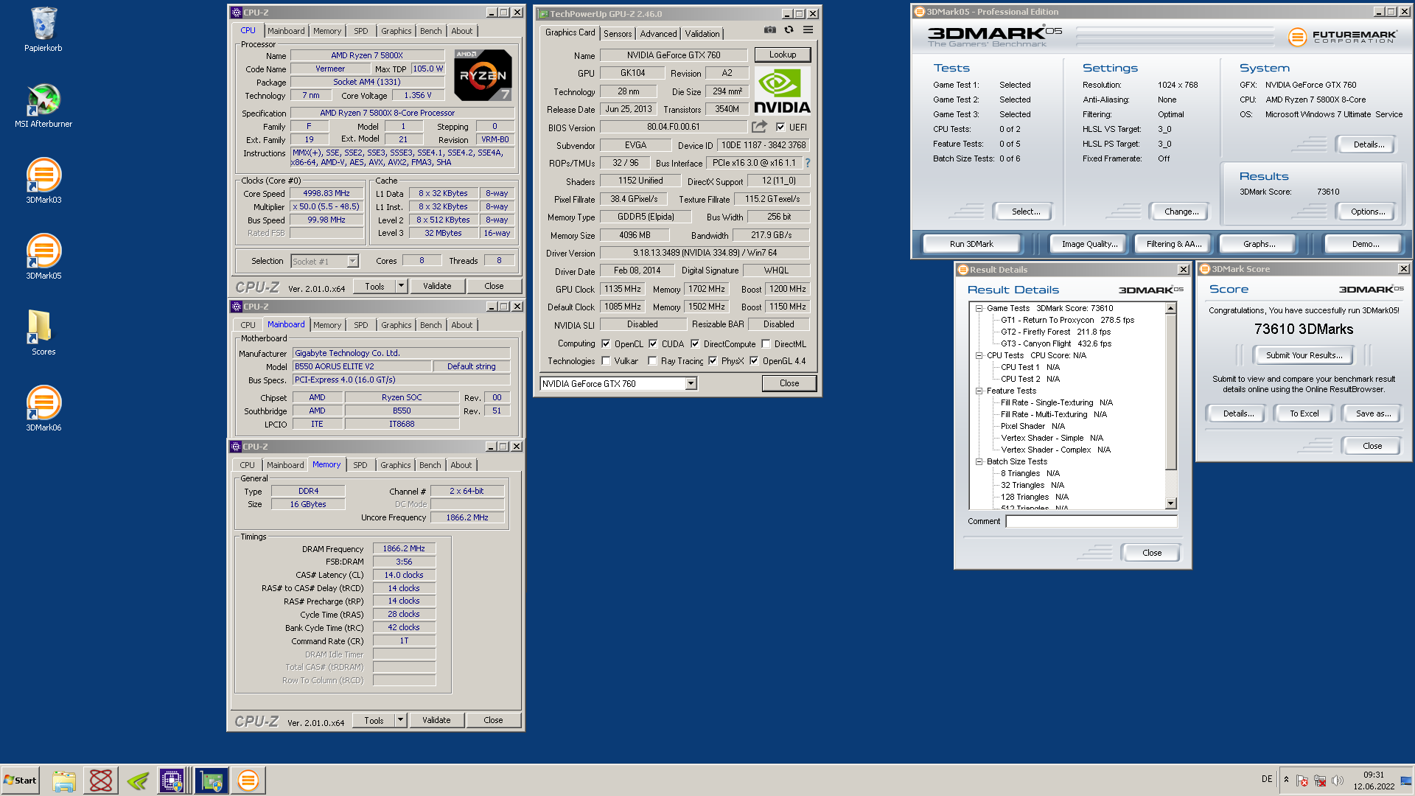Toggle the Vulkan checkbox
The height and width of the screenshot is (796, 1415).
[606, 360]
